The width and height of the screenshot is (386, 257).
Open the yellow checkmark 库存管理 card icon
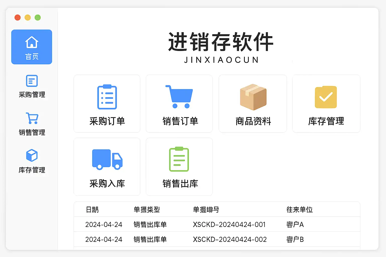tap(326, 97)
